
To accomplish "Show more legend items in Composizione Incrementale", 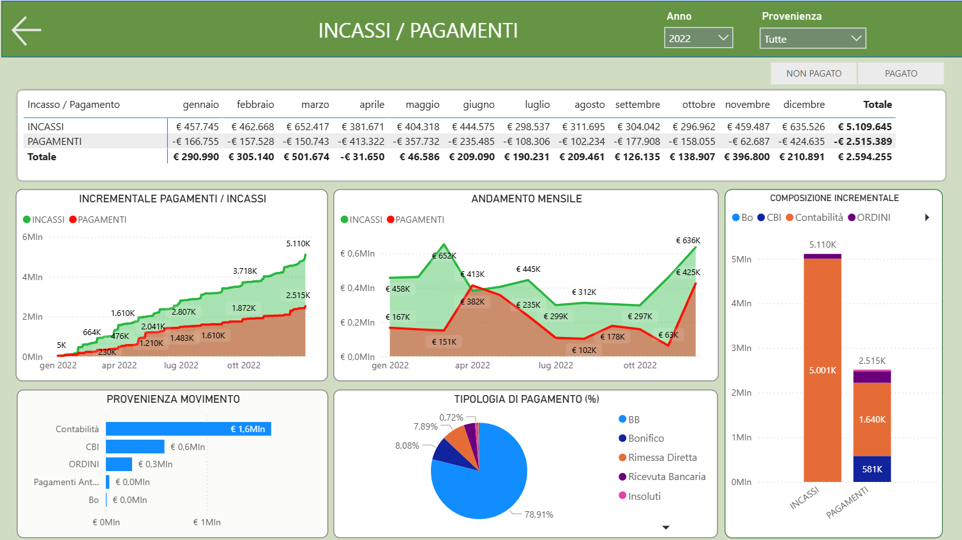I will click(927, 218).
